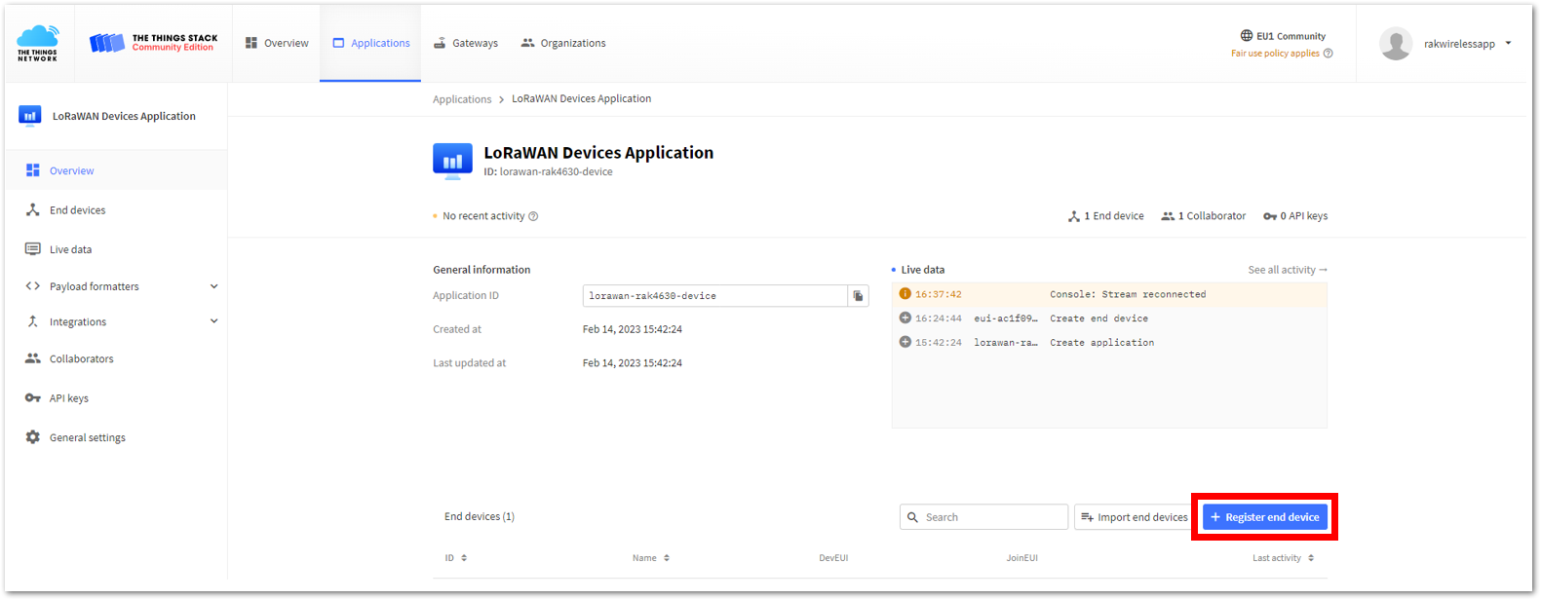
Task: Click The Things Network cloud logo
Action: 38,44
